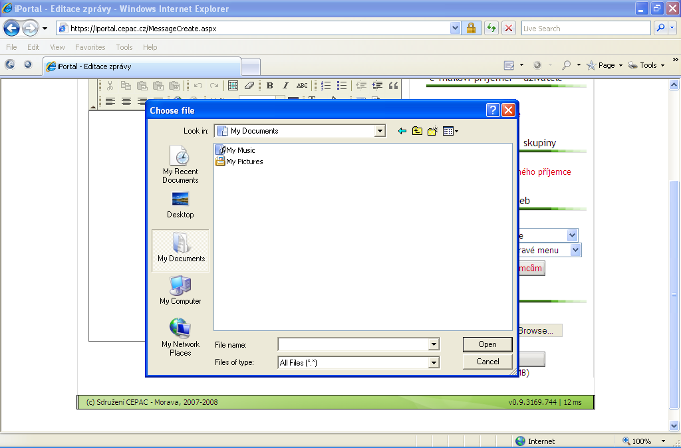Click the search magnifier button

tap(660, 28)
